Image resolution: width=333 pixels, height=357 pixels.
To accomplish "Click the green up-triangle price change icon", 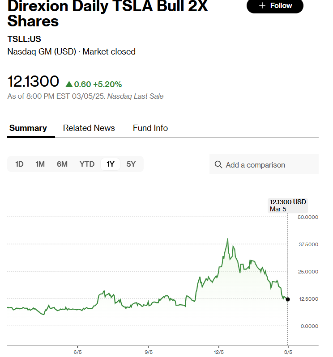I will [x=69, y=84].
